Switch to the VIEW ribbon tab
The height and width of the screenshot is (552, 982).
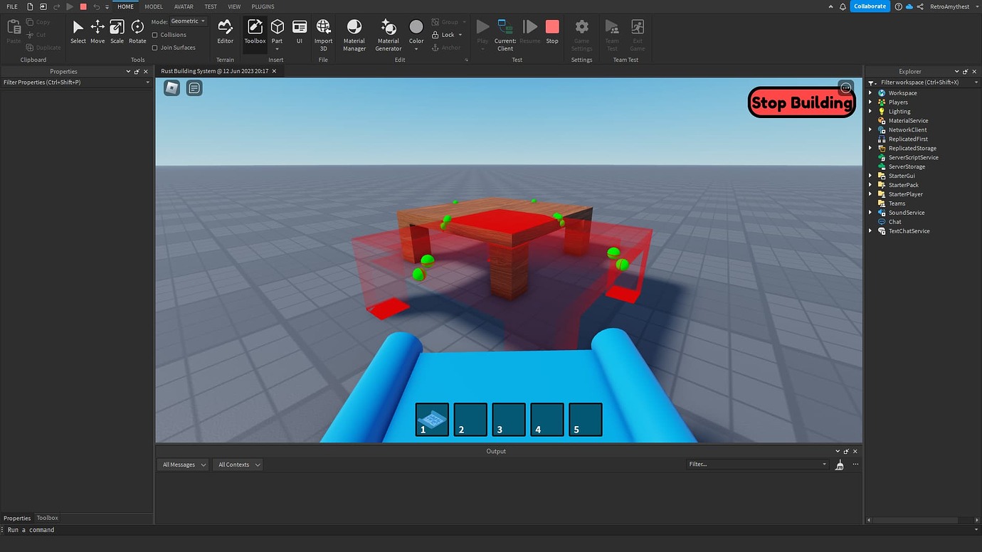[x=234, y=6]
